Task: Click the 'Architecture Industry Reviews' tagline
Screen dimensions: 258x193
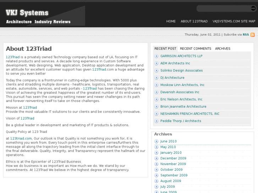Action: tap(38, 22)
